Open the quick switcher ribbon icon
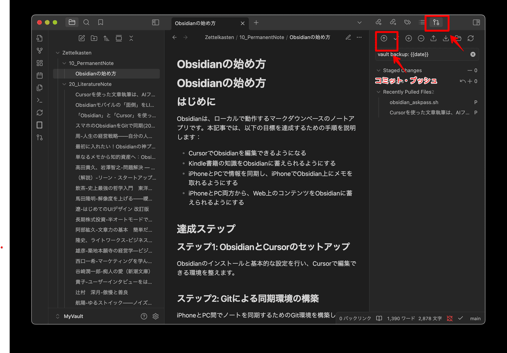 point(40,38)
